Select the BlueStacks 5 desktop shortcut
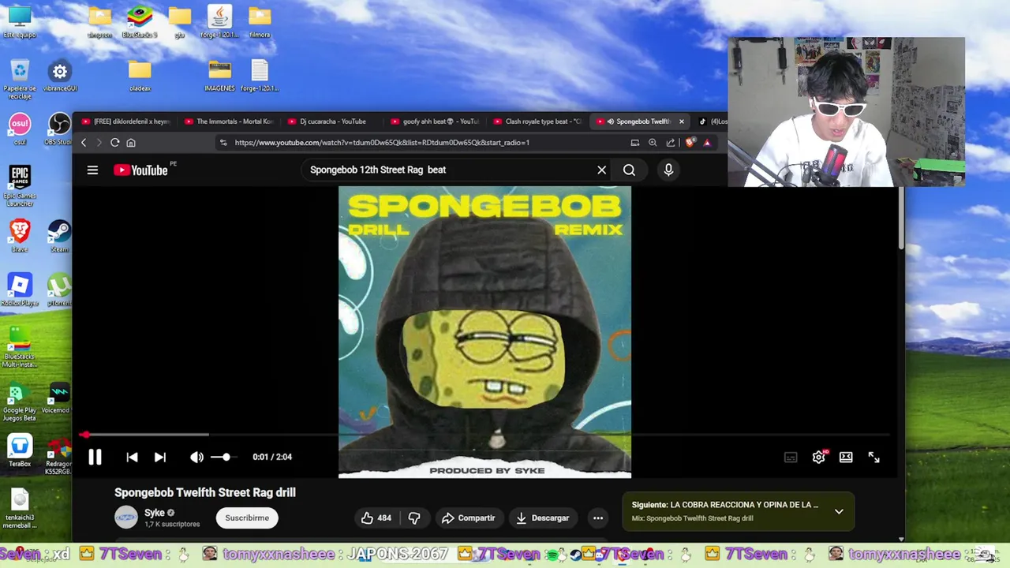This screenshot has height=568, width=1010. pyautogui.click(x=140, y=22)
